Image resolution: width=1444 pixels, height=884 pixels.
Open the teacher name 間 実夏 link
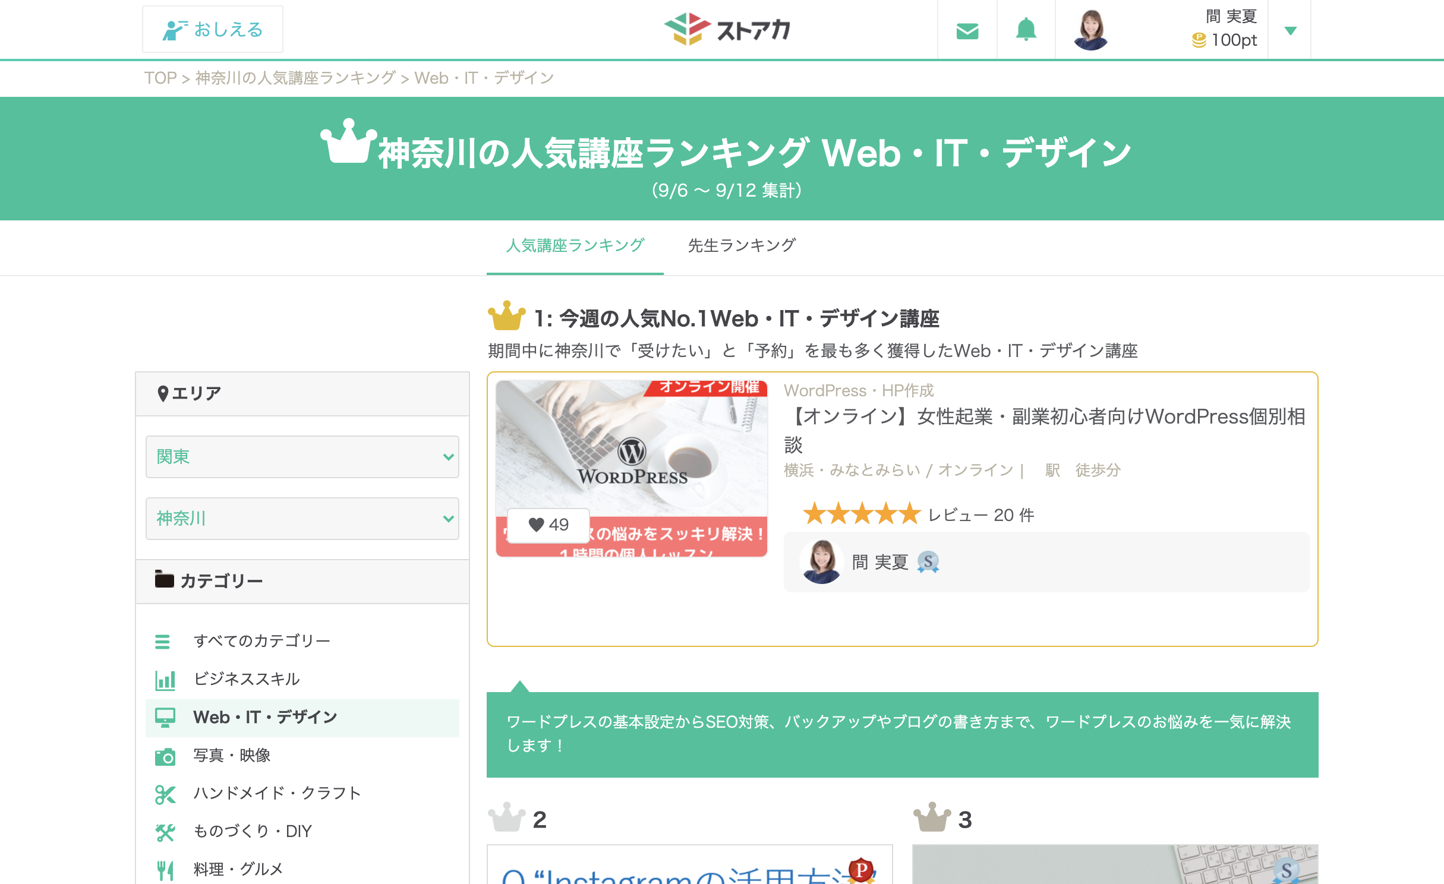click(x=880, y=562)
